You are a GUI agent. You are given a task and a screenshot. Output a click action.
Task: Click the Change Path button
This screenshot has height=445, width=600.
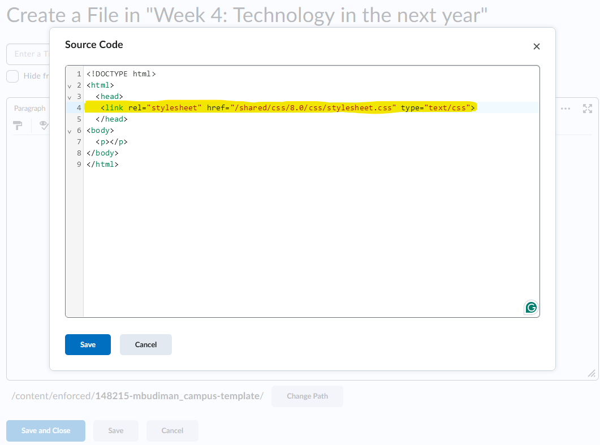click(x=307, y=396)
